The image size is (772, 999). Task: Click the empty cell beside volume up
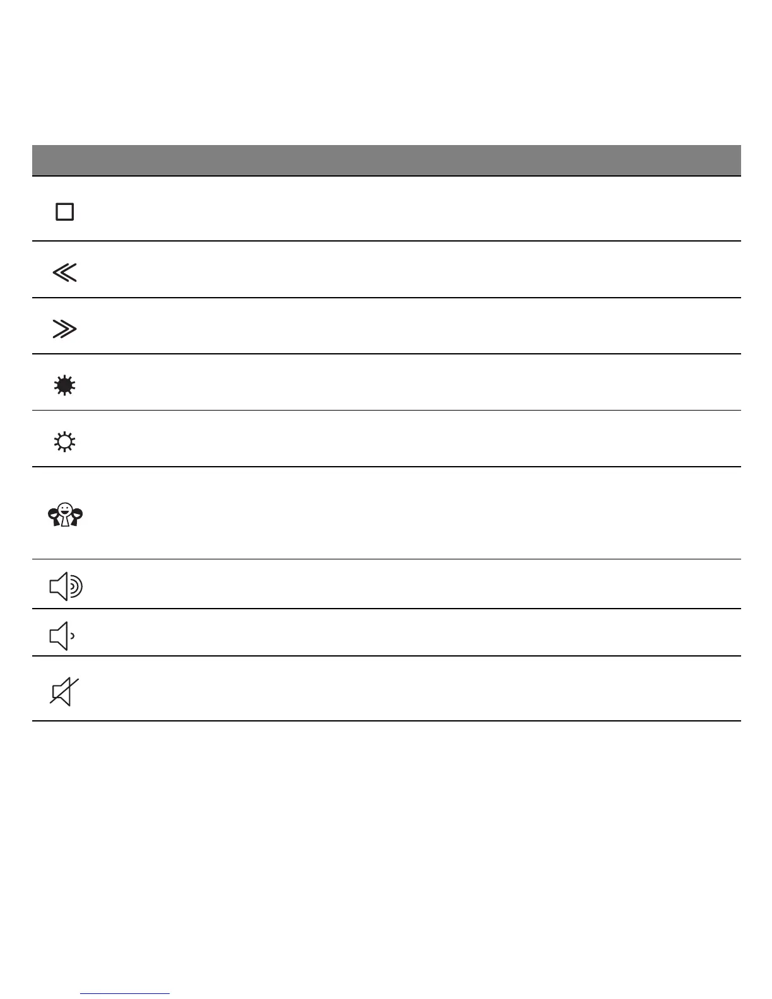click(419, 584)
